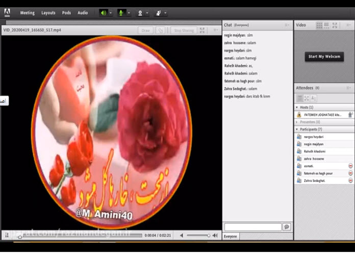Maximize the Video pod
The image size is (355, 254).
335,26
